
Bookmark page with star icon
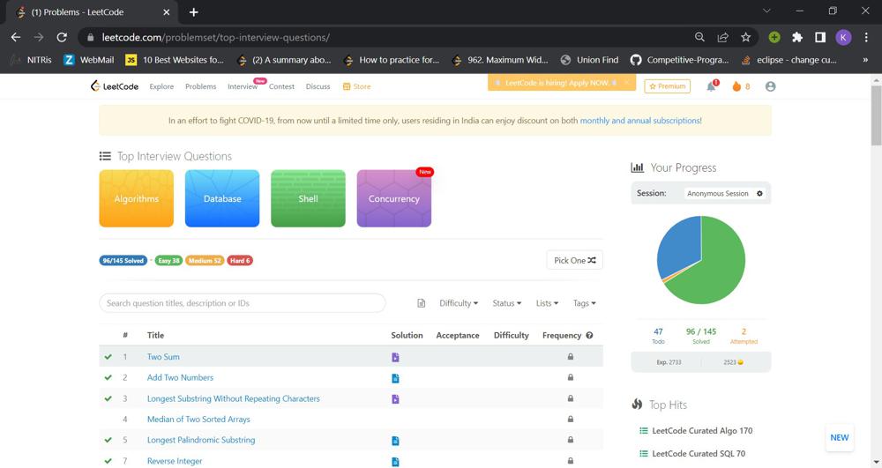[746, 37]
